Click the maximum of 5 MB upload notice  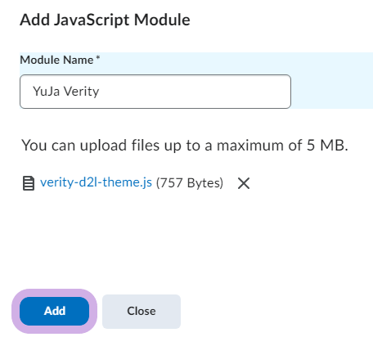pyautogui.click(x=185, y=145)
